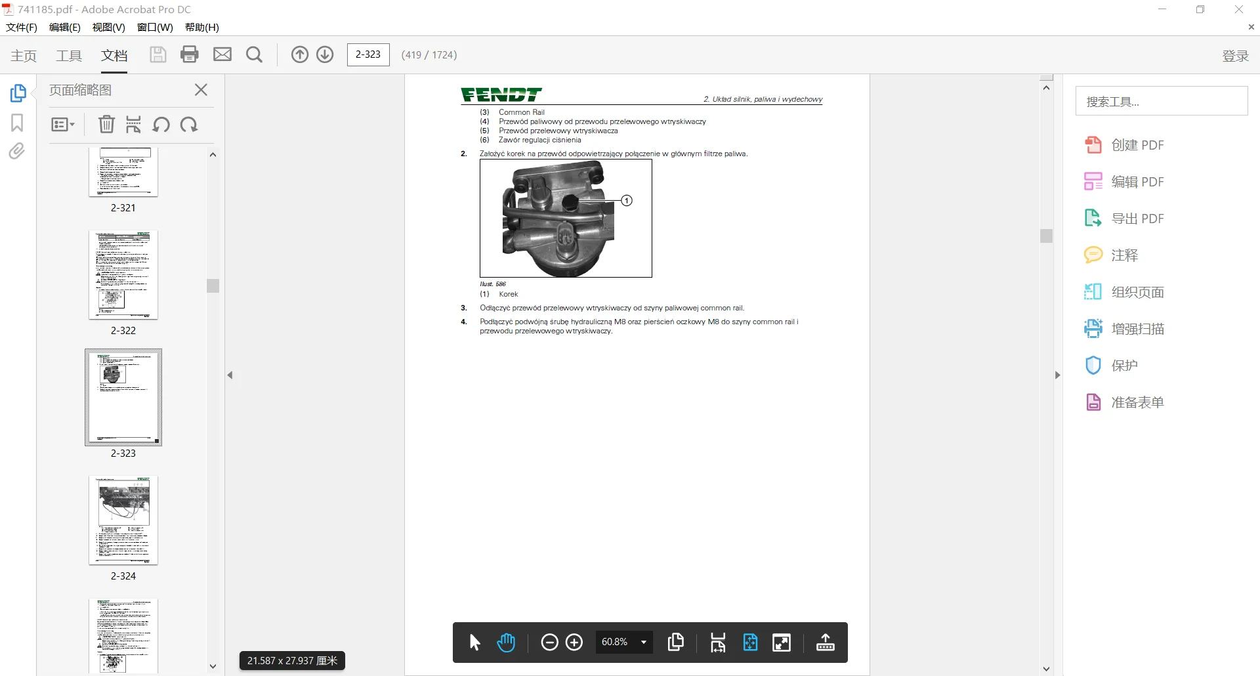This screenshot has width=1260, height=676.
Task: Collapse the right tools pane arrow
Action: point(1057,375)
